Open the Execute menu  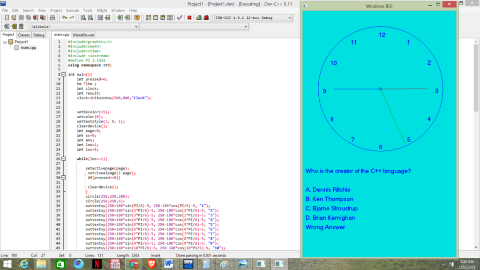coord(72,10)
